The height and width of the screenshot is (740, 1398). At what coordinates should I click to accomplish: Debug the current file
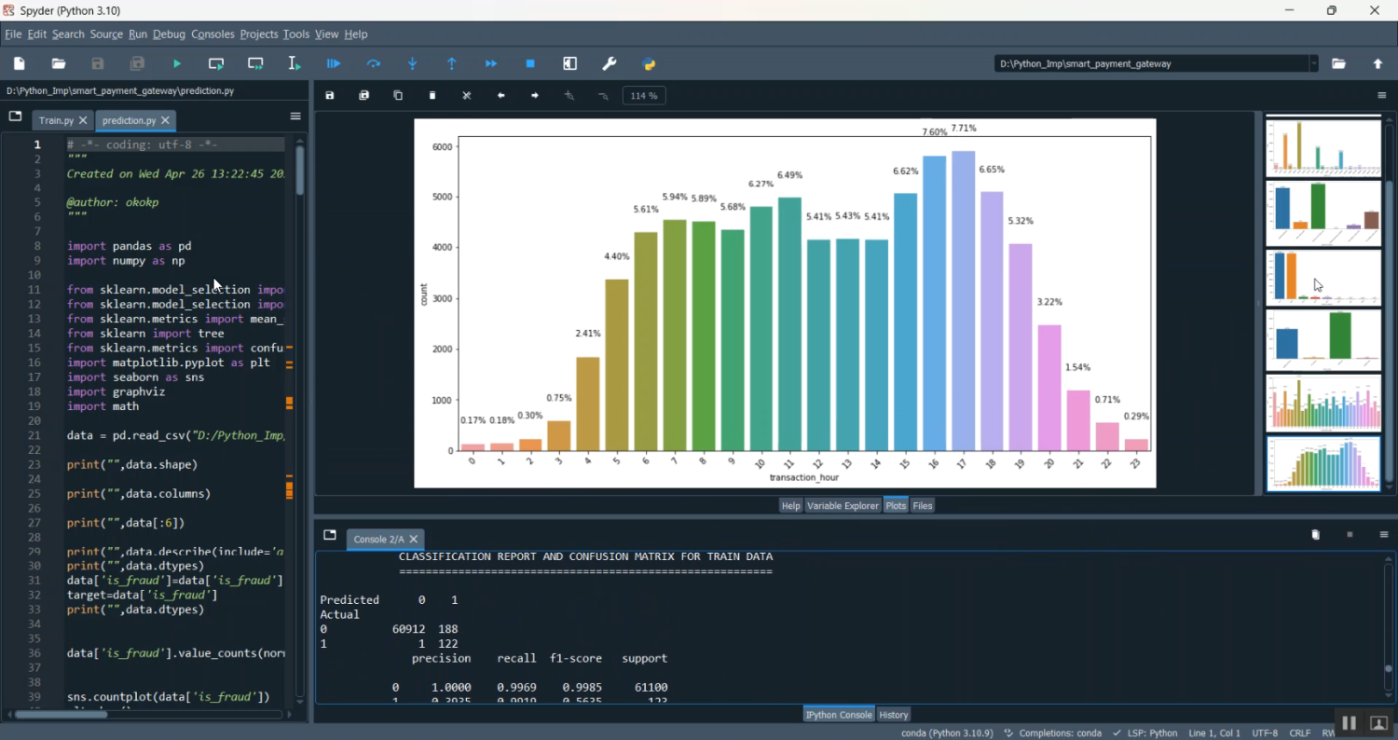pyautogui.click(x=334, y=63)
